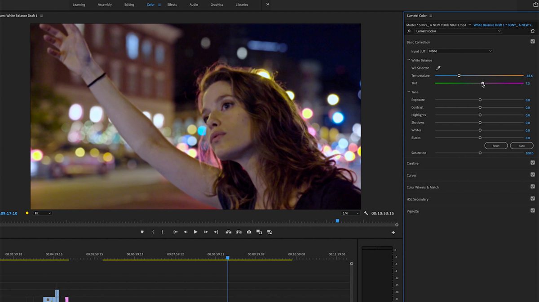
Task: Select the WB Selector eyedropper tool
Action: (x=439, y=68)
